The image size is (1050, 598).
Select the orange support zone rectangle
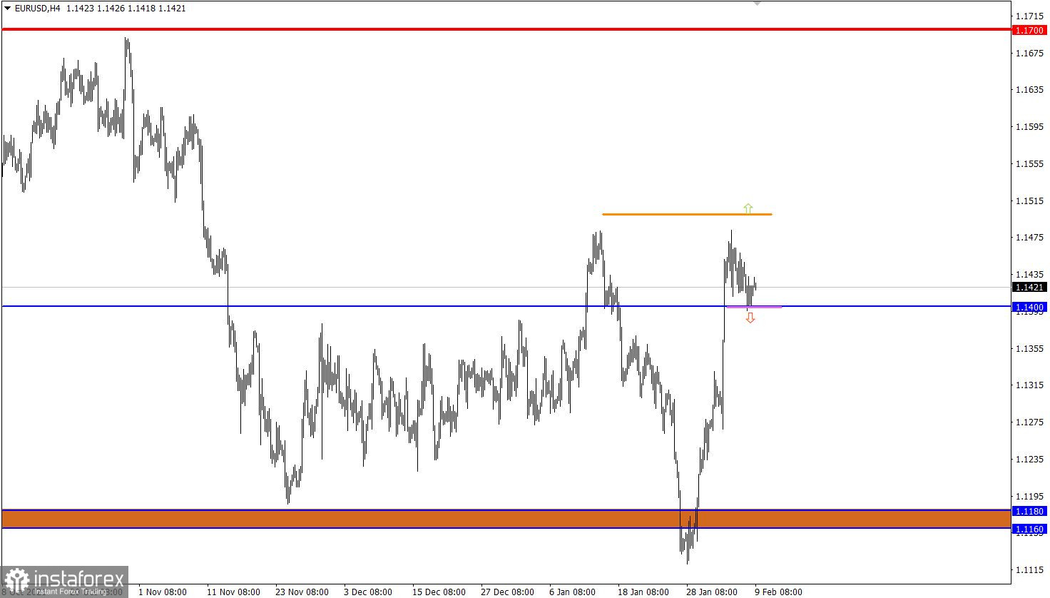pyautogui.click(x=506, y=519)
